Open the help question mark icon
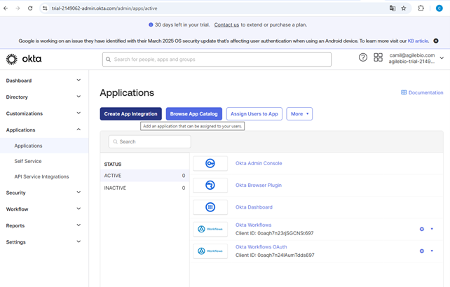 (363, 57)
